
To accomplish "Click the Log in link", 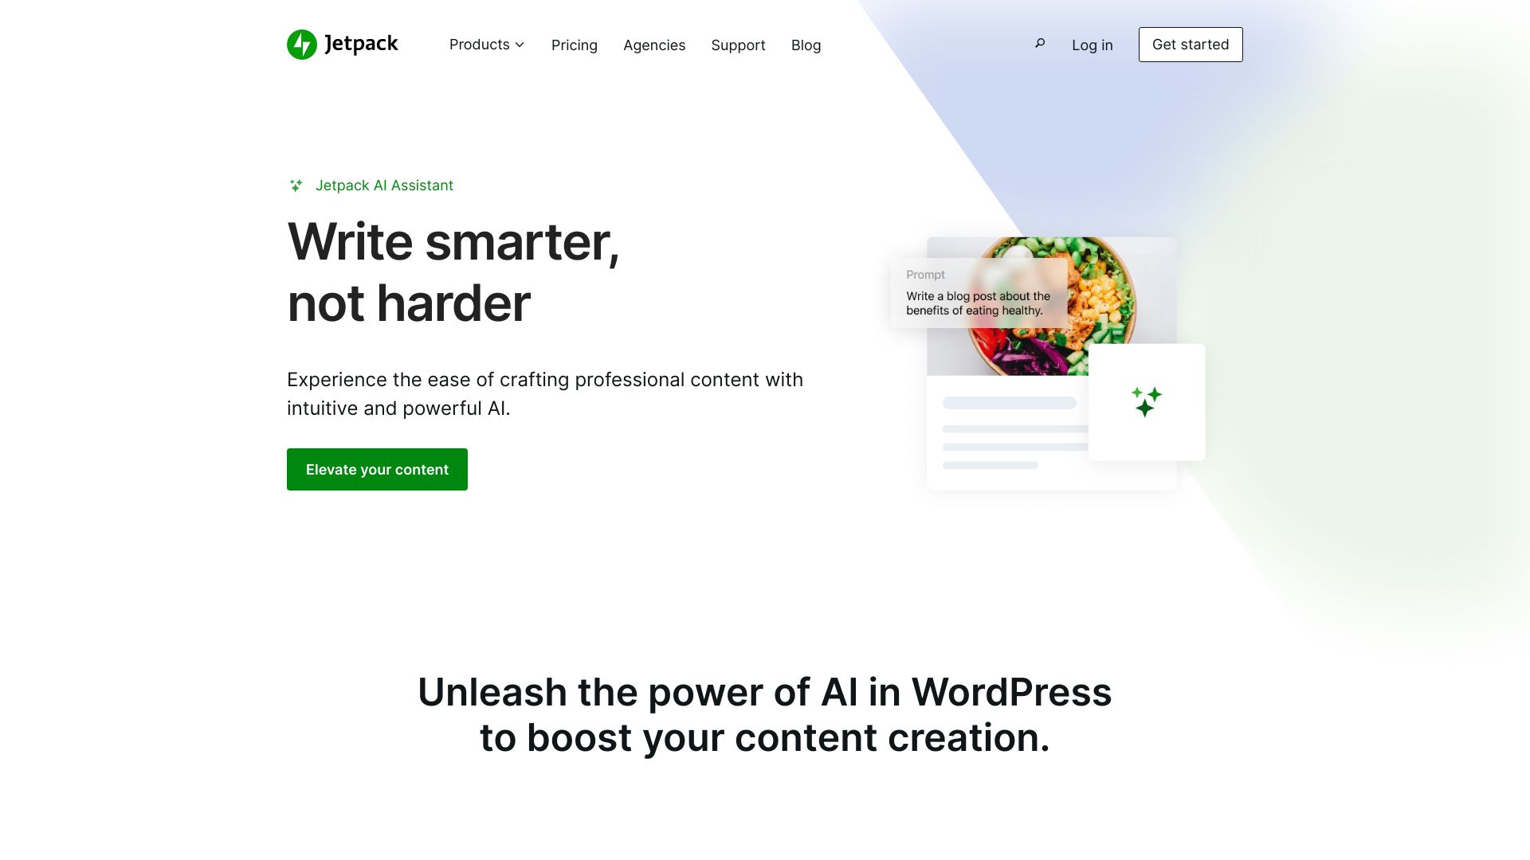I will [x=1092, y=44].
